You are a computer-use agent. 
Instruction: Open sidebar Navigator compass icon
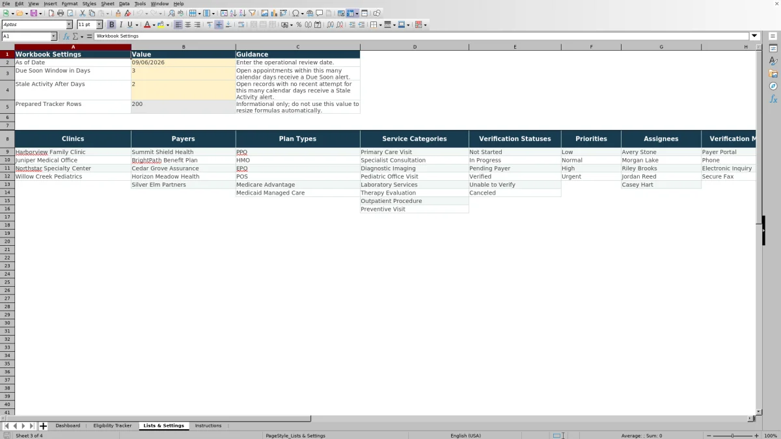click(773, 86)
